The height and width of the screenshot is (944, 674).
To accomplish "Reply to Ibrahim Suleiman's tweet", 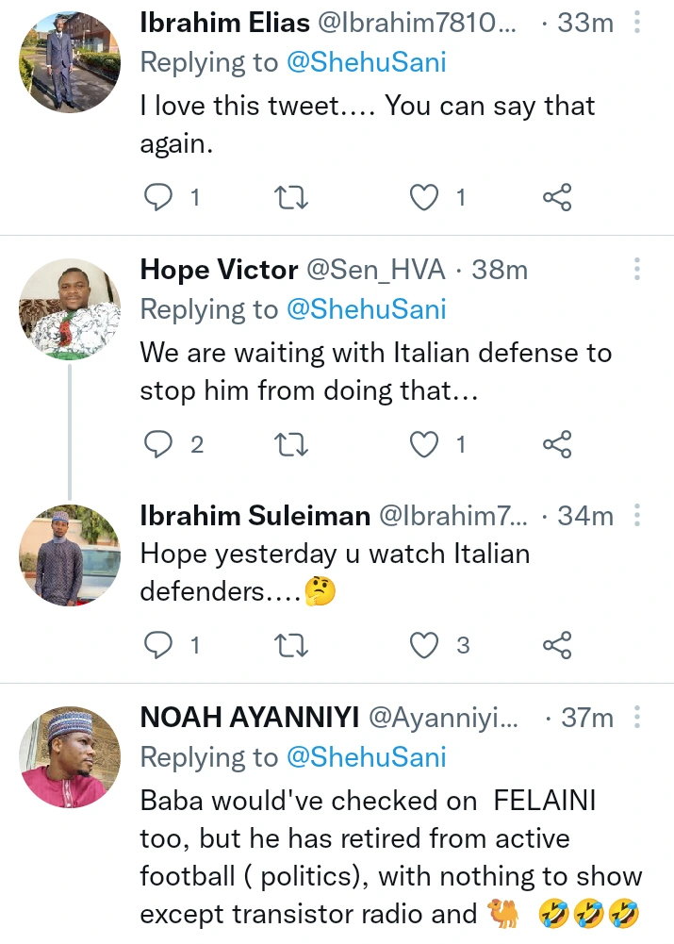I will [158, 646].
